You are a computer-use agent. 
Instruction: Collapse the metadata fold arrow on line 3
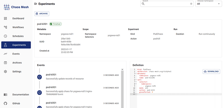[x=136, y=74]
